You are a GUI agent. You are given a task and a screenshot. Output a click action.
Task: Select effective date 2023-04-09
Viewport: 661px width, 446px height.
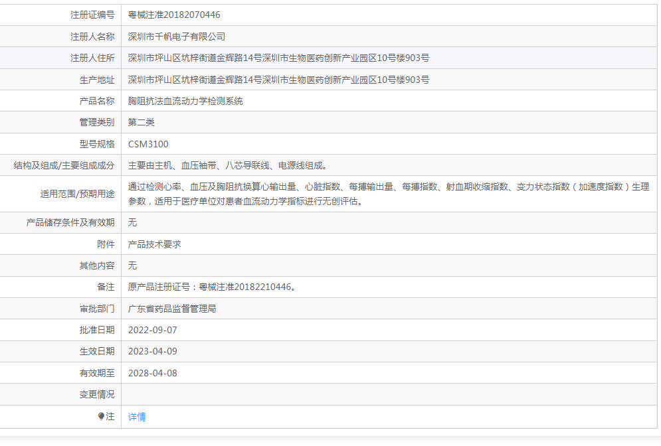click(x=153, y=351)
